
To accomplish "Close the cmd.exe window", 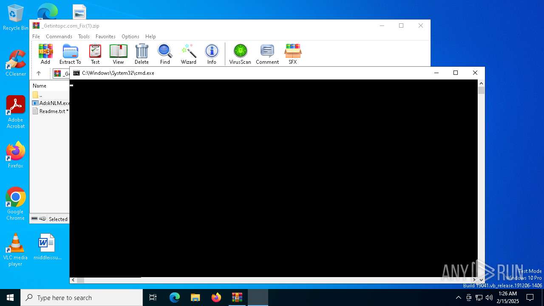I will point(475,73).
